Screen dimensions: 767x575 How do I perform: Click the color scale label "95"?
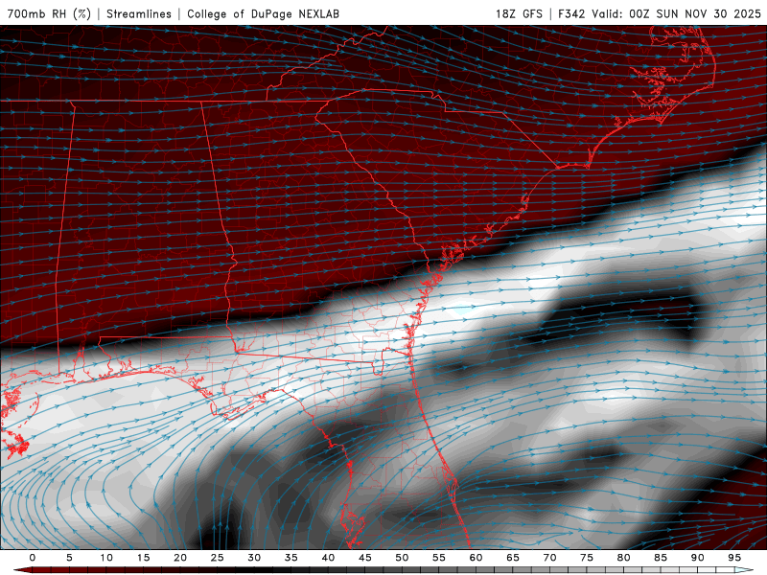click(734, 558)
